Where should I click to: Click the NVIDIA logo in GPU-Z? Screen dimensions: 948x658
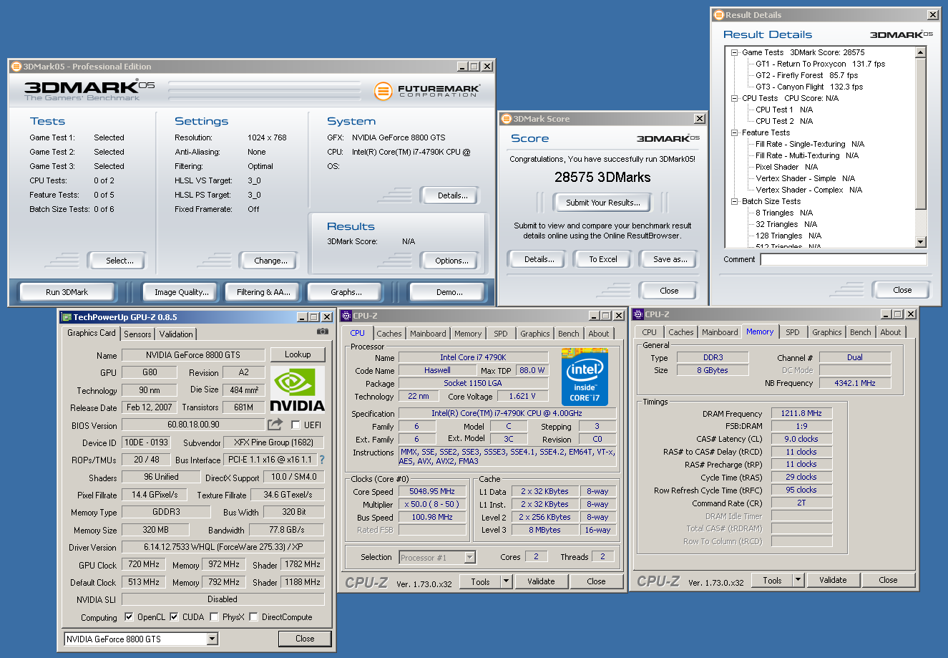(298, 390)
